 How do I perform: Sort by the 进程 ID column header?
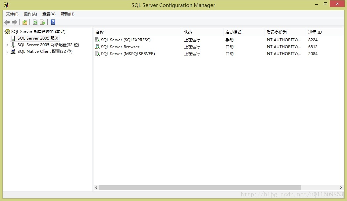pos(324,32)
